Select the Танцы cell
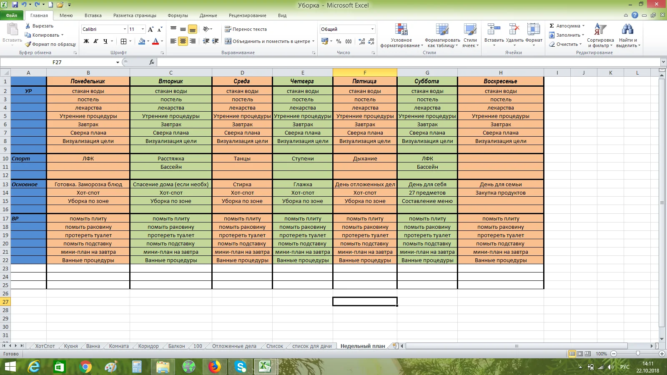The image size is (667, 375). [242, 158]
